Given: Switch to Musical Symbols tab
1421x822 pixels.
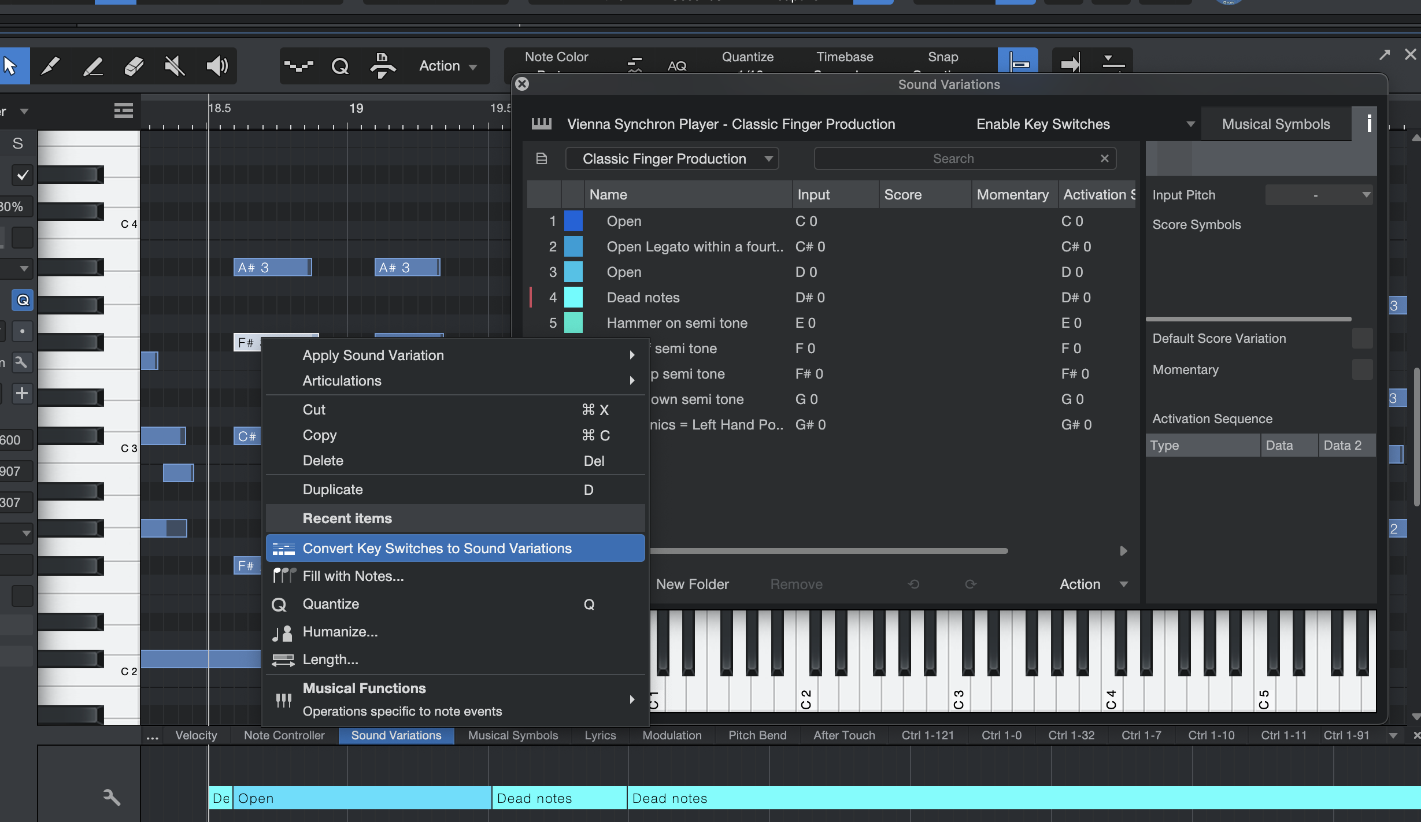Looking at the screenshot, I should [x=1276, y=124].
